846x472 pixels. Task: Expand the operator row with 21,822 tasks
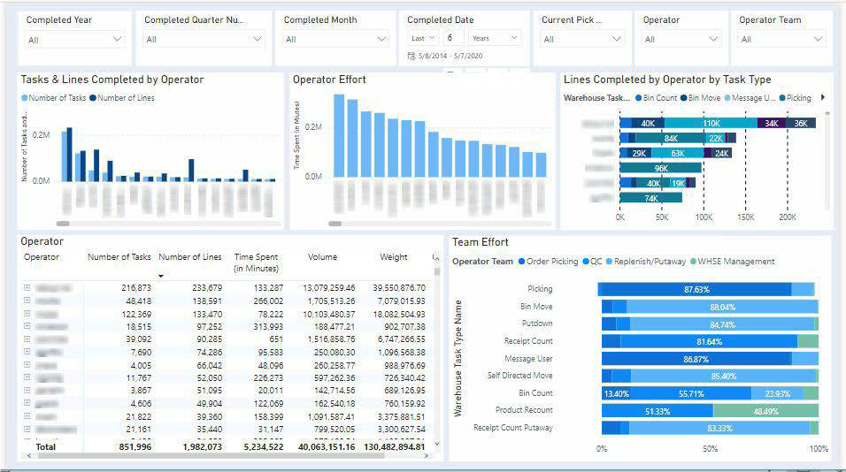coord(27,416)
